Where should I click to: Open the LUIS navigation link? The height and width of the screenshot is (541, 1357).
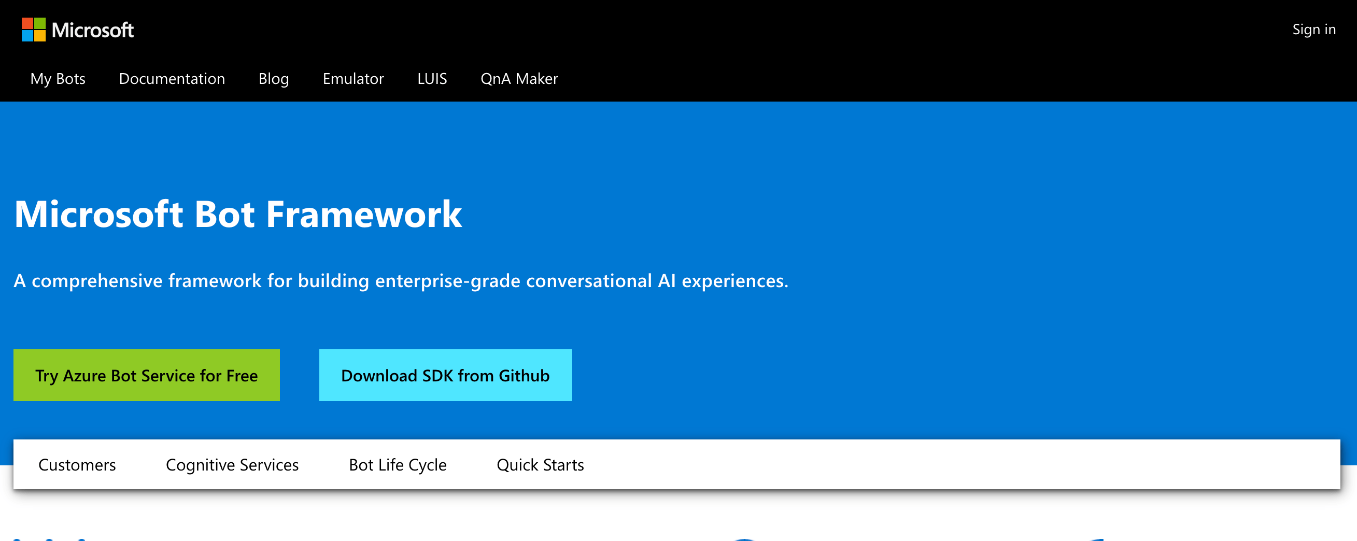tap(432, 78)
